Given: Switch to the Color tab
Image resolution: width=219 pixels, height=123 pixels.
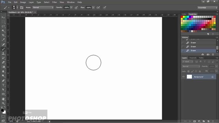Looking at the screenshot, I should click(x=184, y=14).
